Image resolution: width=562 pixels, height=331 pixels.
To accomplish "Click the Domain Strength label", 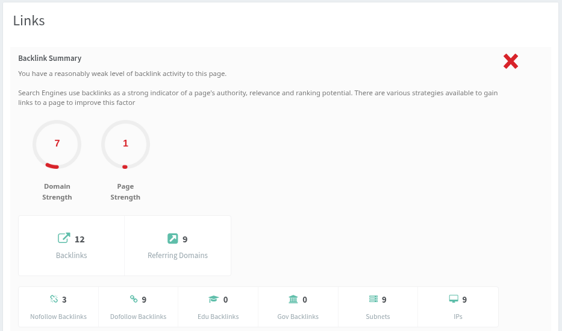I will pos(57,192).
